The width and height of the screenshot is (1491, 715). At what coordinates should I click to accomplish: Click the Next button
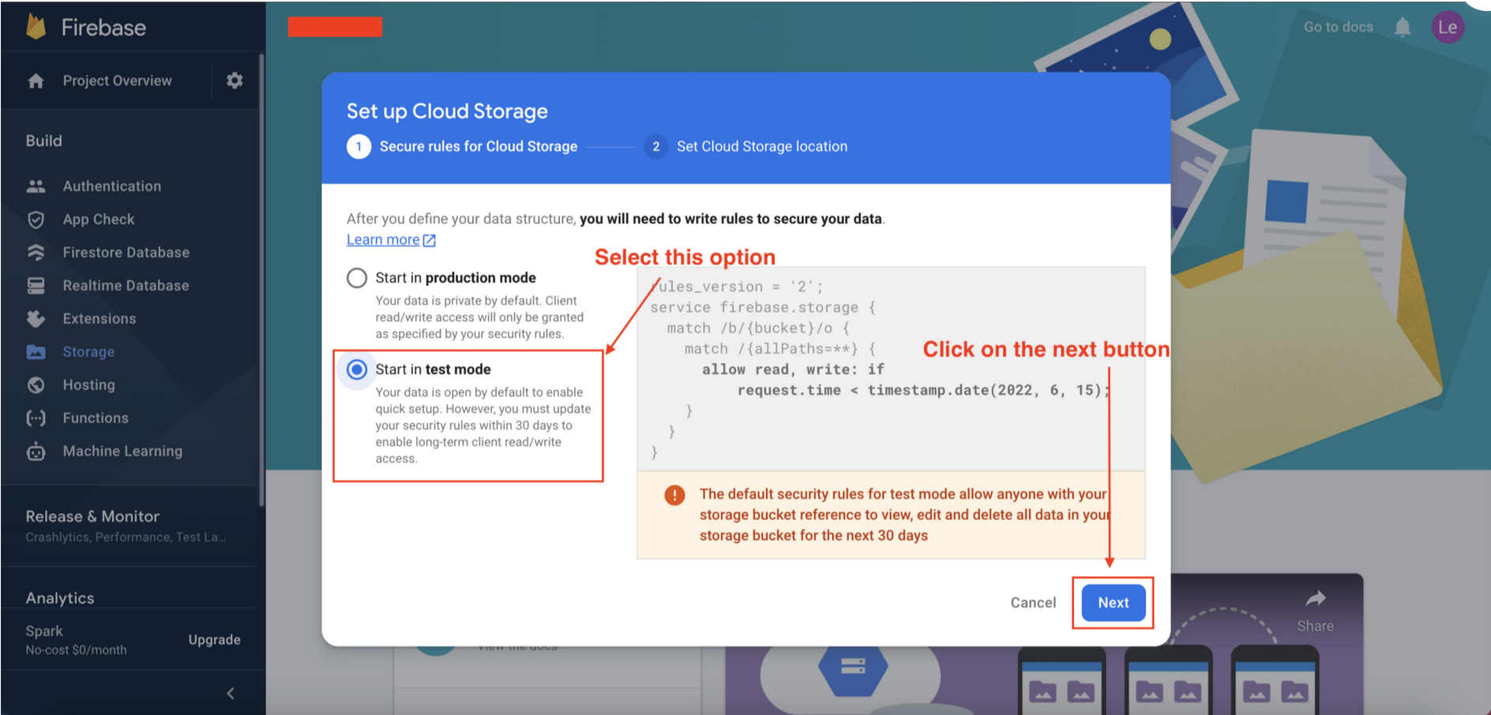click(1114, 603)
